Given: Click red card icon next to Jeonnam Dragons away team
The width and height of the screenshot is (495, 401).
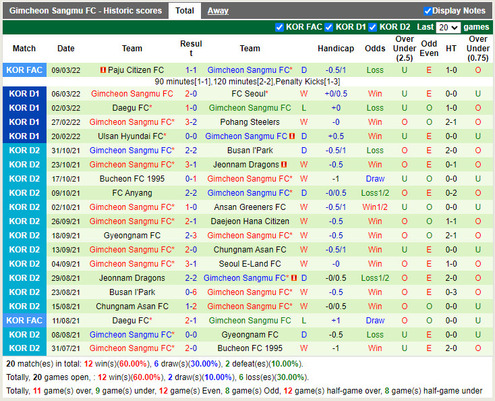Looking at the screenshot, I should pyautogui.click(x=285, y=165).
